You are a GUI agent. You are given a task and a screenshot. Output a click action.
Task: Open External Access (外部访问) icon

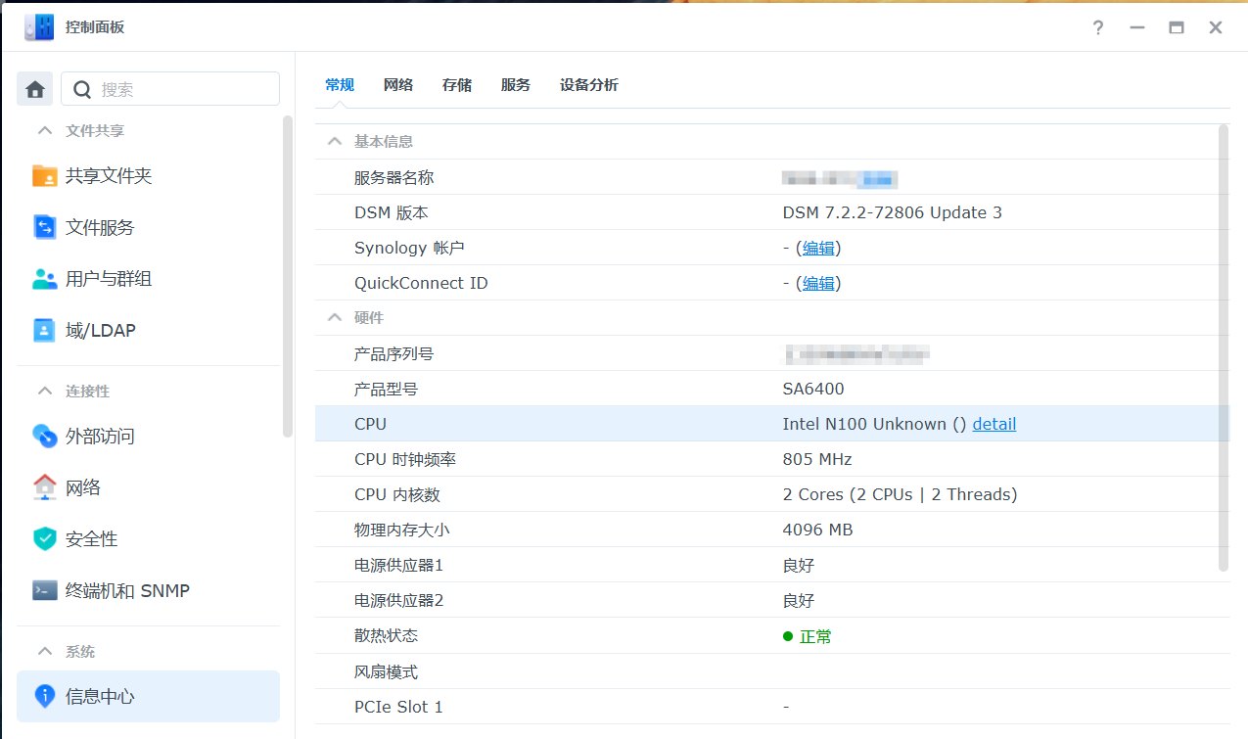[x=45, y=437]
